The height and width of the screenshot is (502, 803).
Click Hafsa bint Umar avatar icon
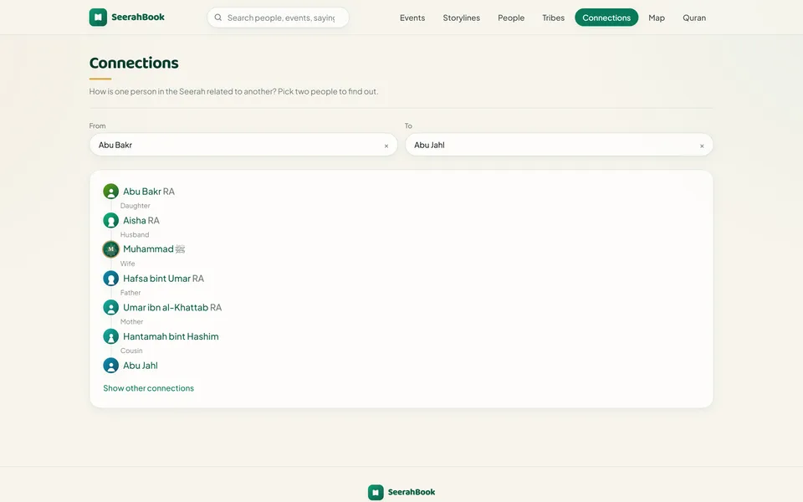point(110,278)
